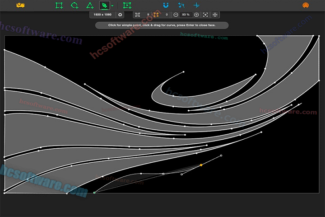Click the orange highlighted curve anchor point
The image size is (325, 217).
click(201, 165)
